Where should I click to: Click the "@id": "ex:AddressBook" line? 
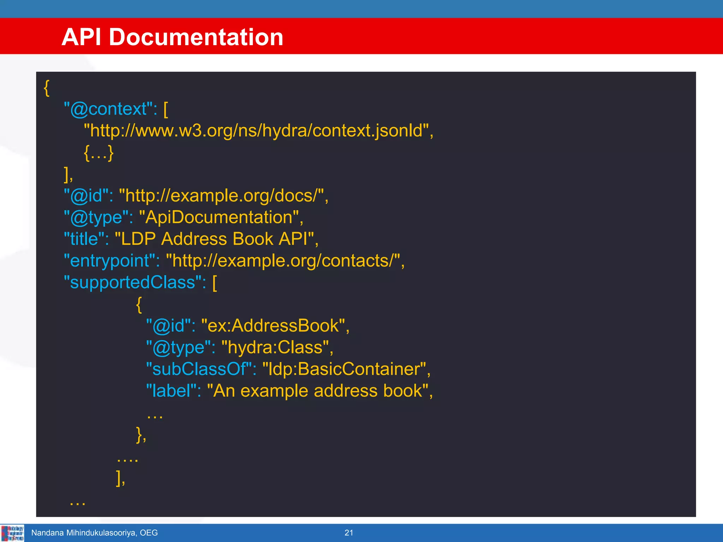(248, 326)
